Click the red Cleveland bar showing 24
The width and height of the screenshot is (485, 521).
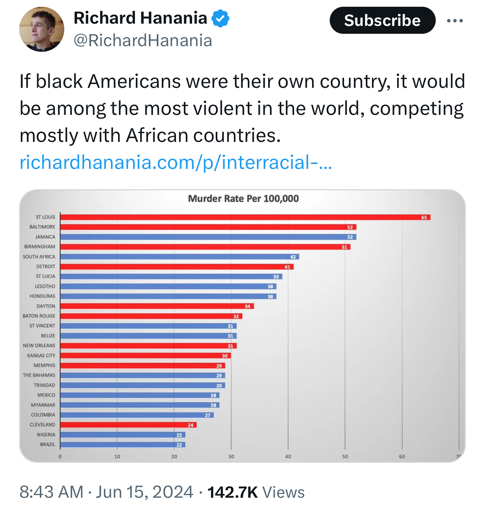point(128,425)
